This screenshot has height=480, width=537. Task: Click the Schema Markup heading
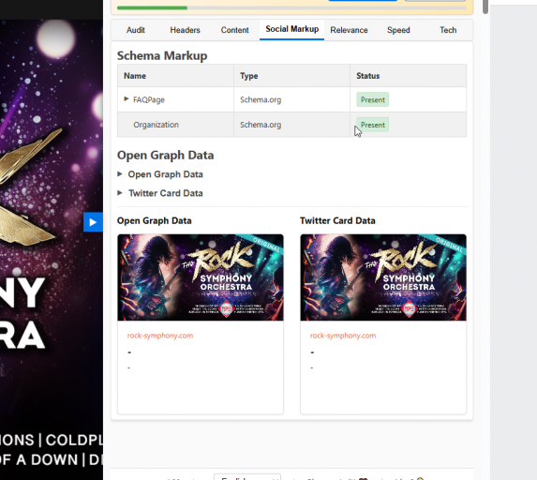(162, 55)
